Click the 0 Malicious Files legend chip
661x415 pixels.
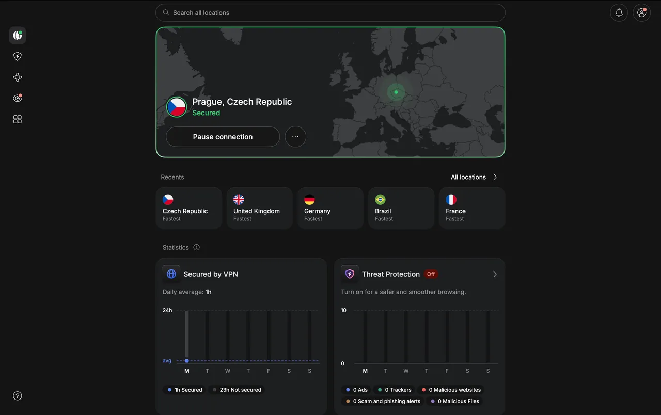pyautogui.click(x=455, y=401)
